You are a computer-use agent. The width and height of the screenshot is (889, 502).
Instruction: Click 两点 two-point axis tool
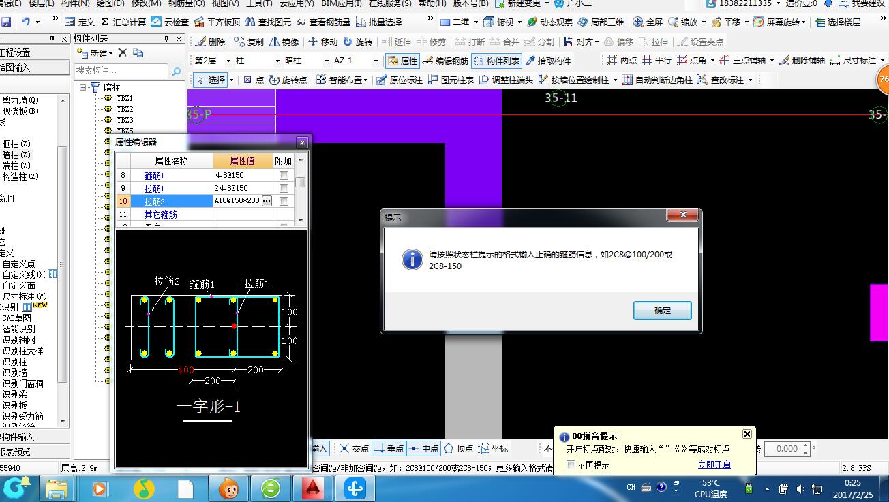(x=622, y=61)
